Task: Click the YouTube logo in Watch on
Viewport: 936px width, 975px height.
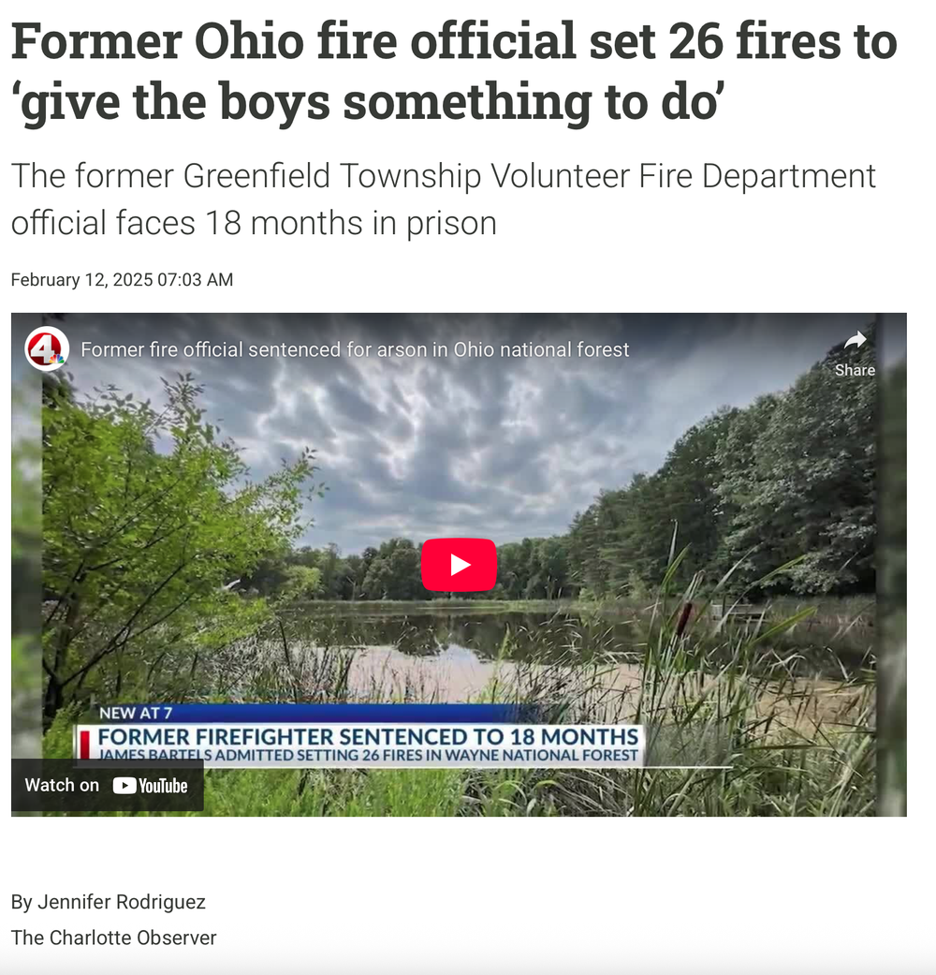Action: [151, 786]
